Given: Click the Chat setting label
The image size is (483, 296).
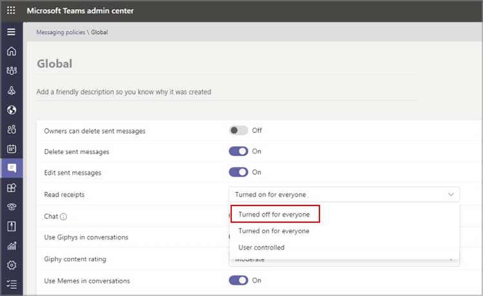Looking at the screenshot, I should coord(51,216).
